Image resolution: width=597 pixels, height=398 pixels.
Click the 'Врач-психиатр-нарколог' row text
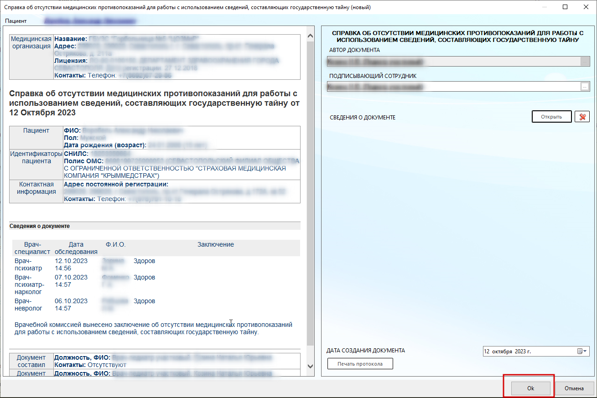pyautogui.click(x=30, y=284)
